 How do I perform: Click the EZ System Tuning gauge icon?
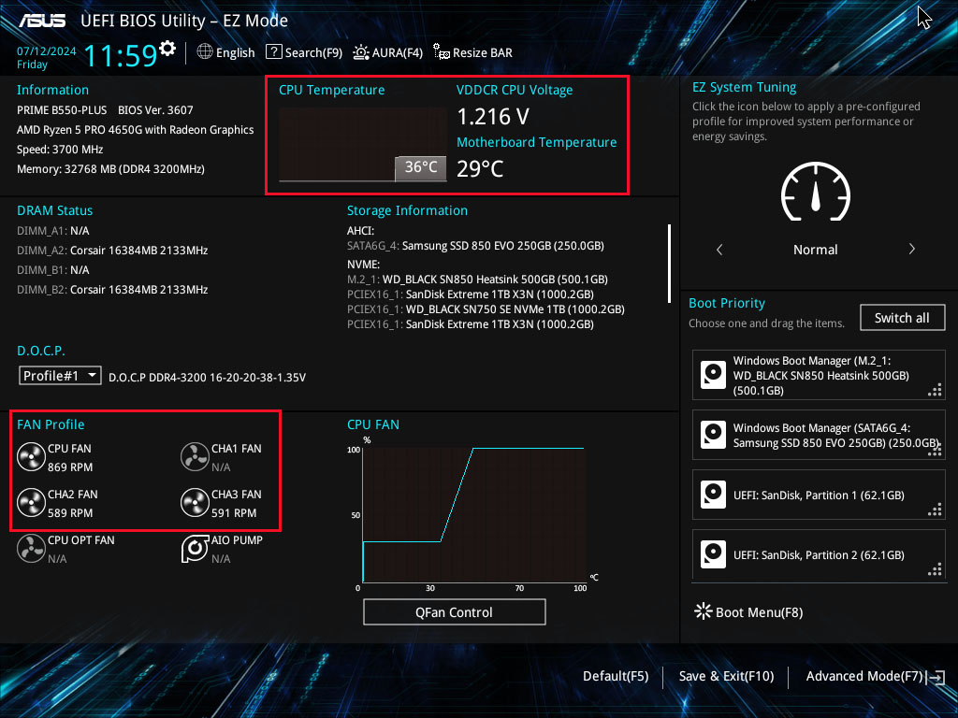click(816, 191)
